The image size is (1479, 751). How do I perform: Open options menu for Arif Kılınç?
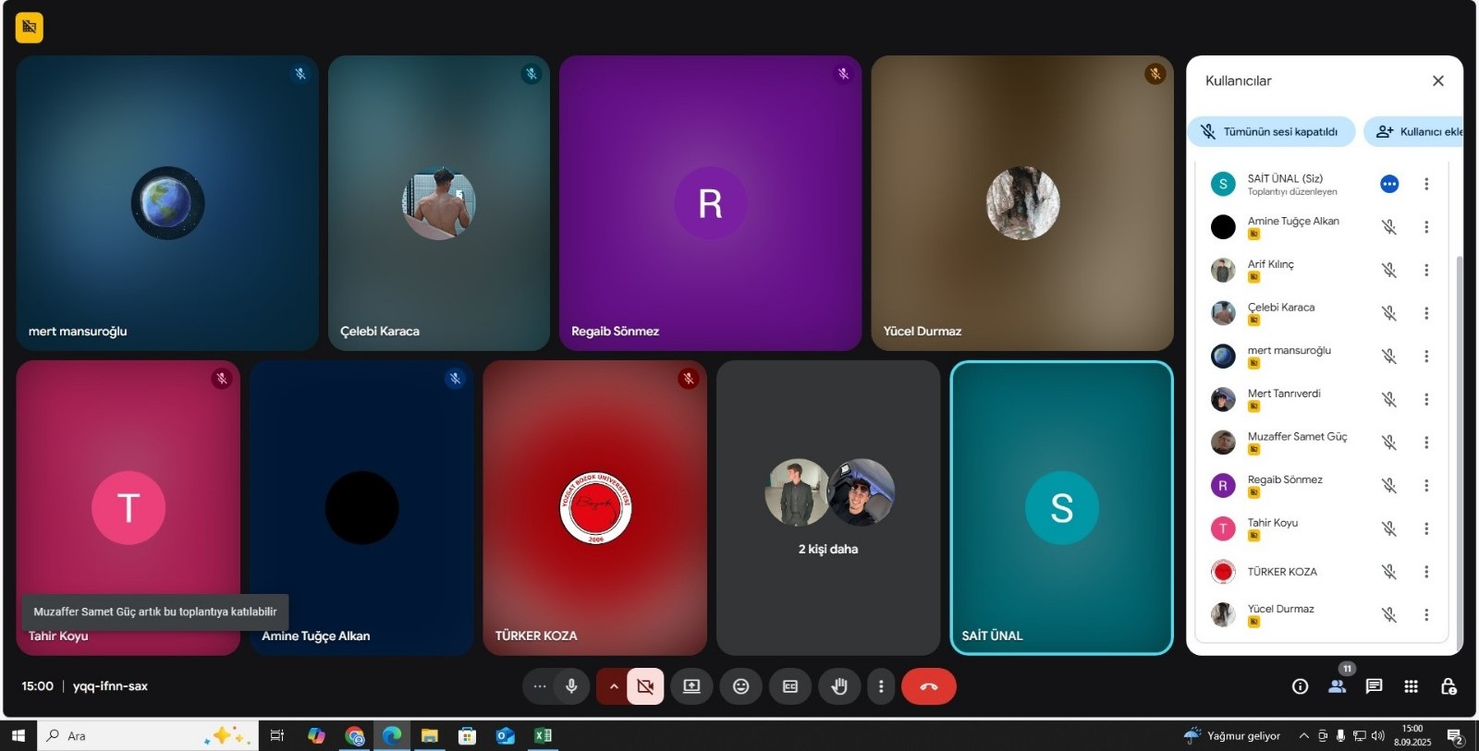pyautogui.click(x=1426, y=270)
